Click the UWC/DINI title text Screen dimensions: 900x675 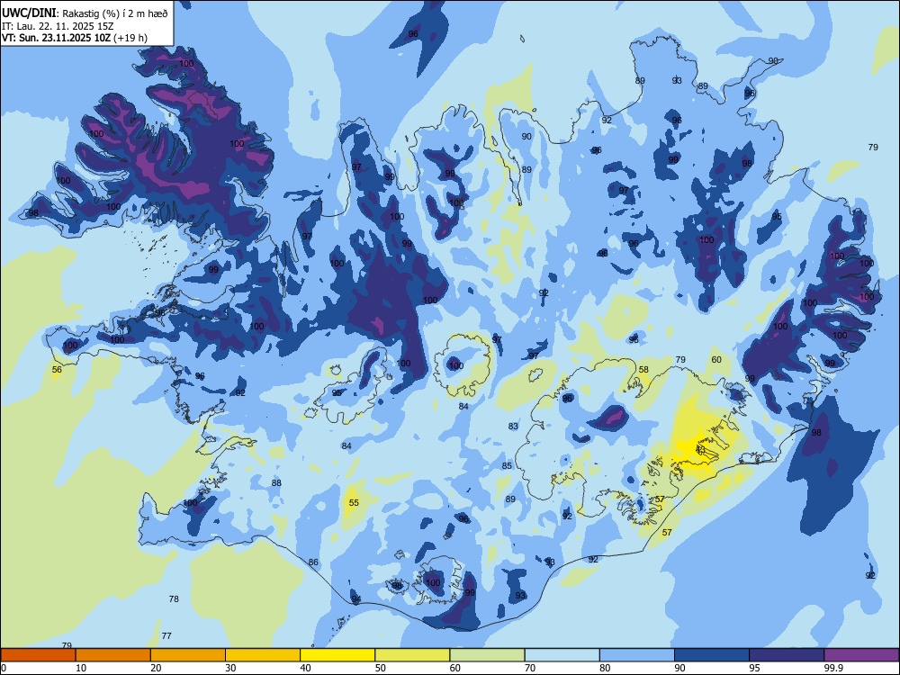pyautogui.click(x=29, y=13)
